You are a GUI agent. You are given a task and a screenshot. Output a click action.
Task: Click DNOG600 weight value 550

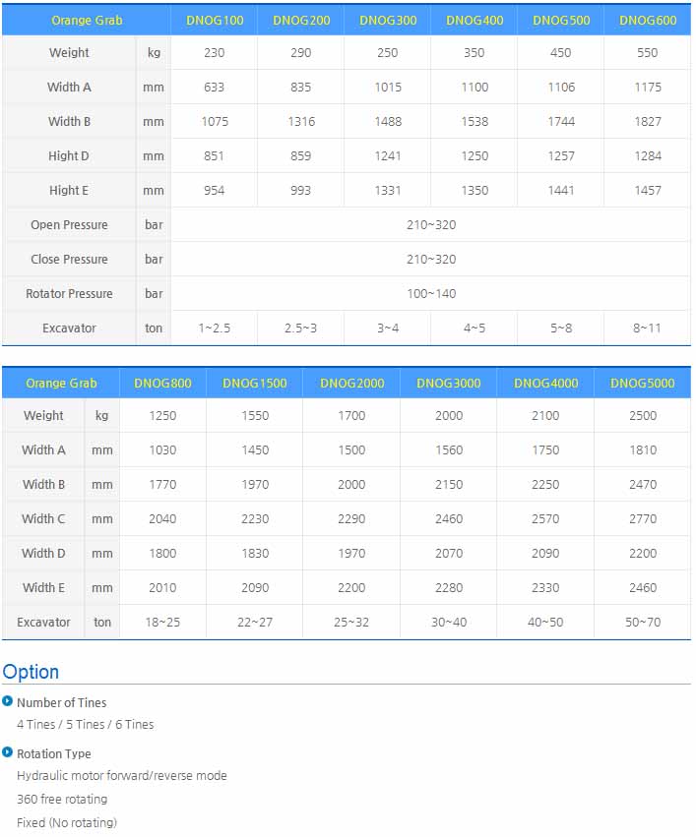[x=648, y=52]
